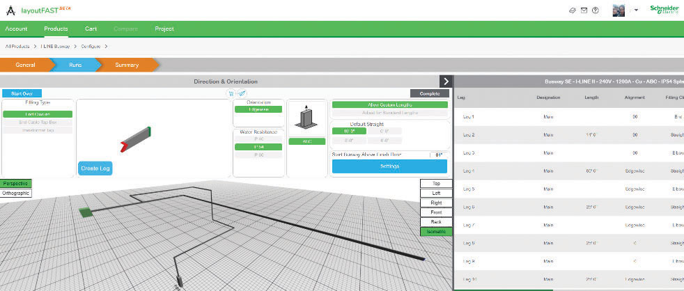Click the Configure breadcrumb

(91, 46)
